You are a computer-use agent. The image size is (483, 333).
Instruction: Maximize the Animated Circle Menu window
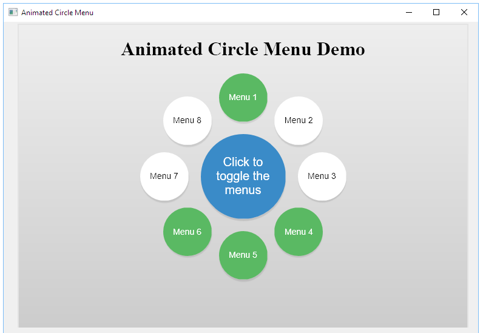tap(436, 12)
